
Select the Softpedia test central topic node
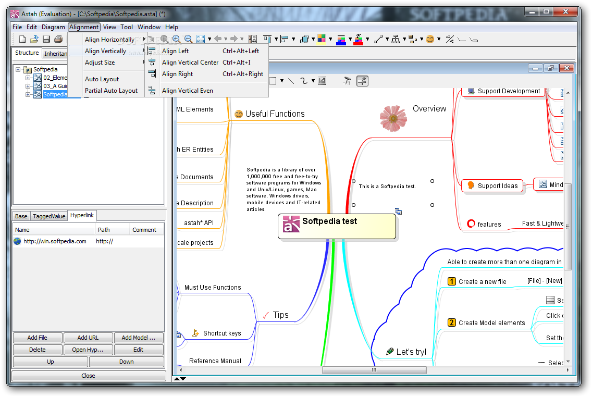point(337,227)
